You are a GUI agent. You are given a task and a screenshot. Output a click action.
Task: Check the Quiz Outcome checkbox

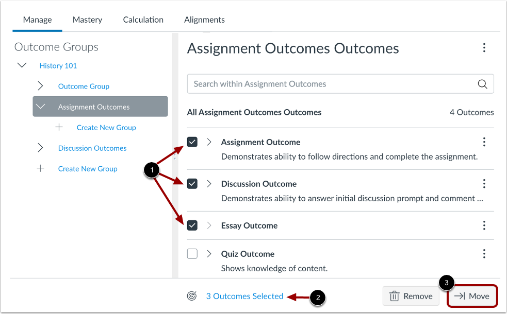tap(192, 253)
